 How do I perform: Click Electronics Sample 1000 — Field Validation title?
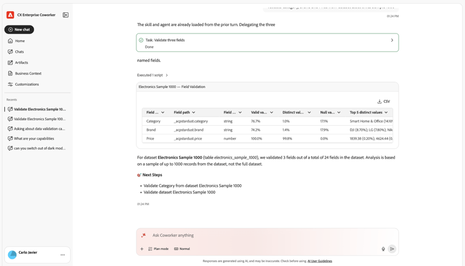point(172,87)
